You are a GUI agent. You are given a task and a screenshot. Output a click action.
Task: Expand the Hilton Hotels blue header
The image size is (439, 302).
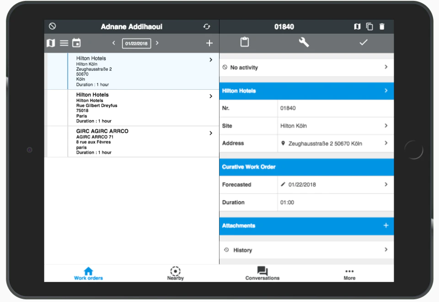306,91
